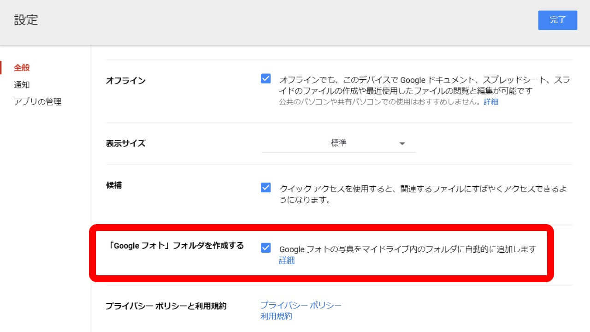This screenshot has width=590, height=332.
Task: Click the 表示サイズ dropdown arrow
Action: click(x=402, y=144)
